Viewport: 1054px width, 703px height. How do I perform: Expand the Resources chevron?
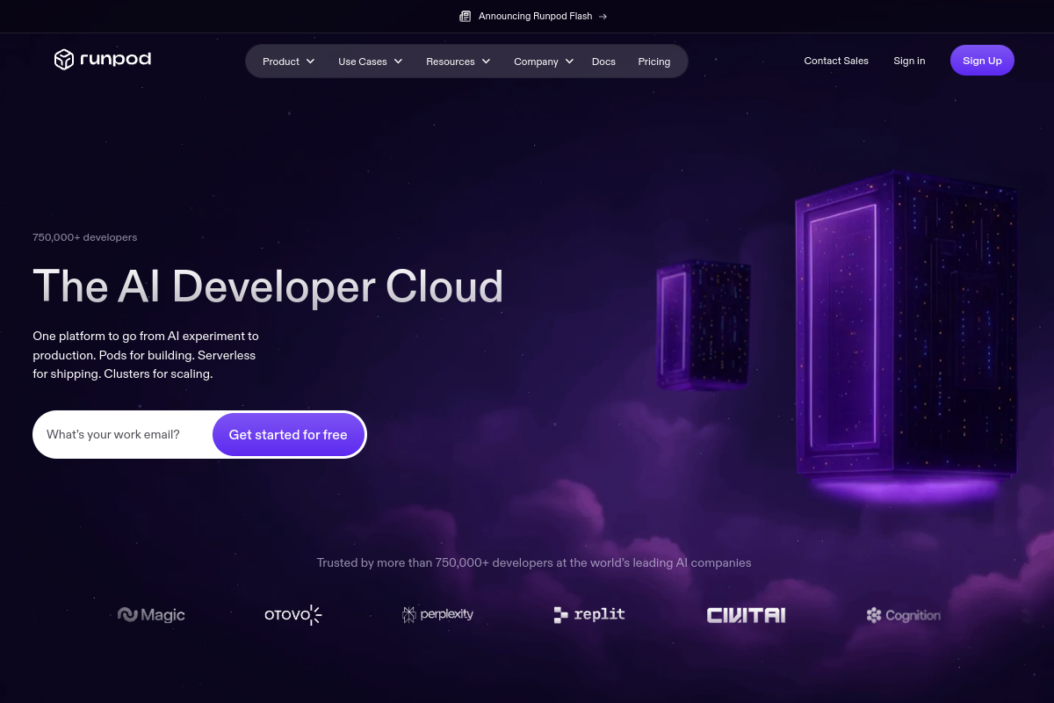(x=486, y=62)
